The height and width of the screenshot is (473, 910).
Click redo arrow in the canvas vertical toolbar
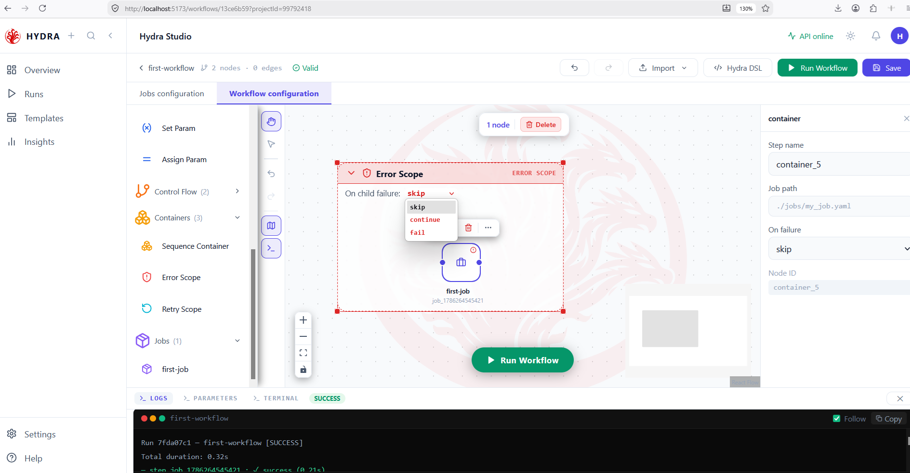(x=271, y=196)
